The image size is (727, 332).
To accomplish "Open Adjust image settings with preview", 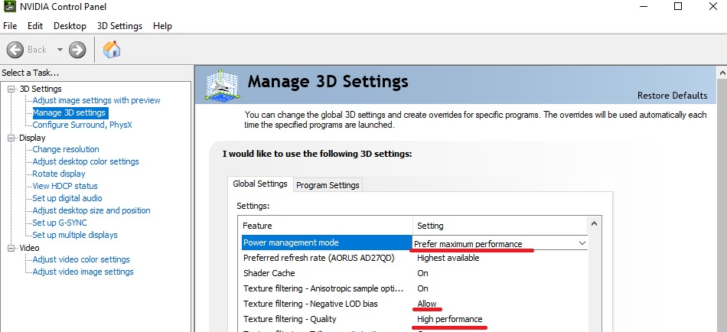I will (96, 100).
